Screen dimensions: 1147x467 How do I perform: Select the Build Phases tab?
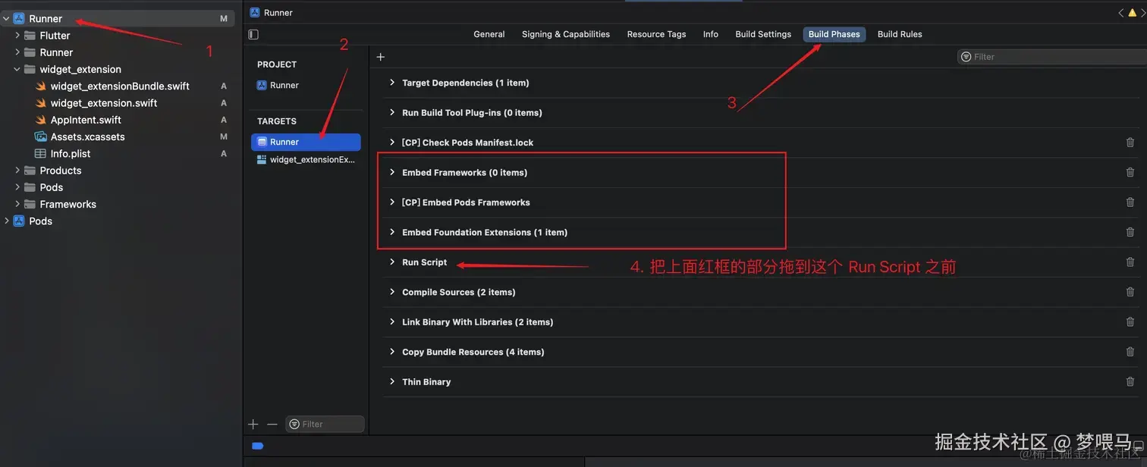coord(834,34)
